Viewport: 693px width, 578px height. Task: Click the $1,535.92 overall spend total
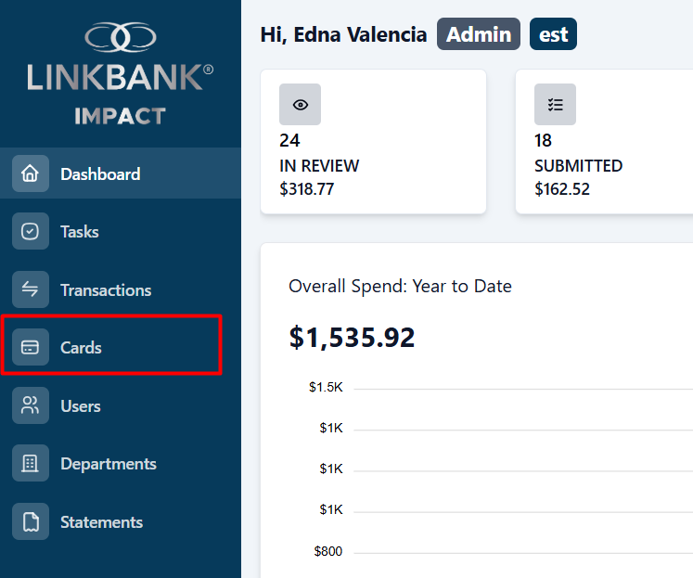tap(352, 338)
